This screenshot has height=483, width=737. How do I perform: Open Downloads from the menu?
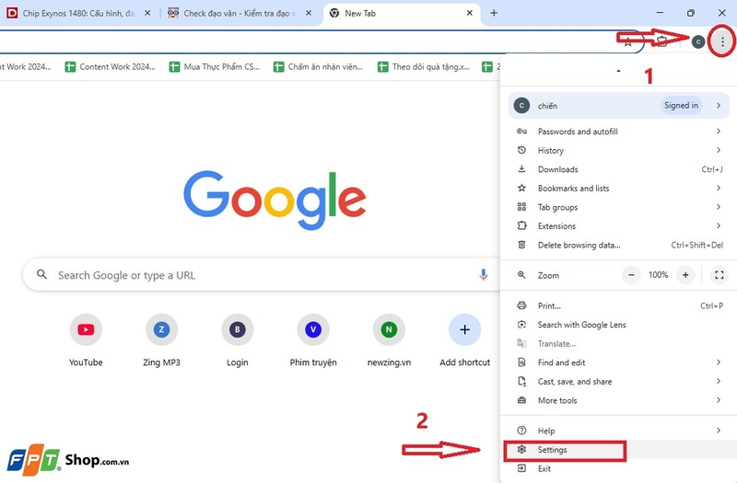618,169
